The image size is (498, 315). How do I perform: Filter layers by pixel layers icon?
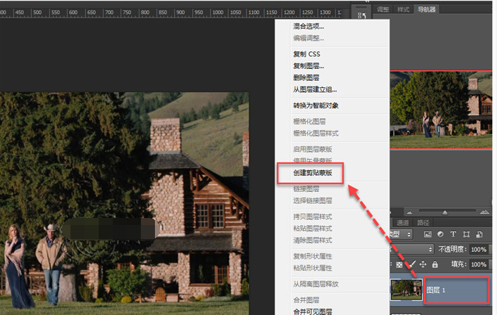tap(428, 234)
